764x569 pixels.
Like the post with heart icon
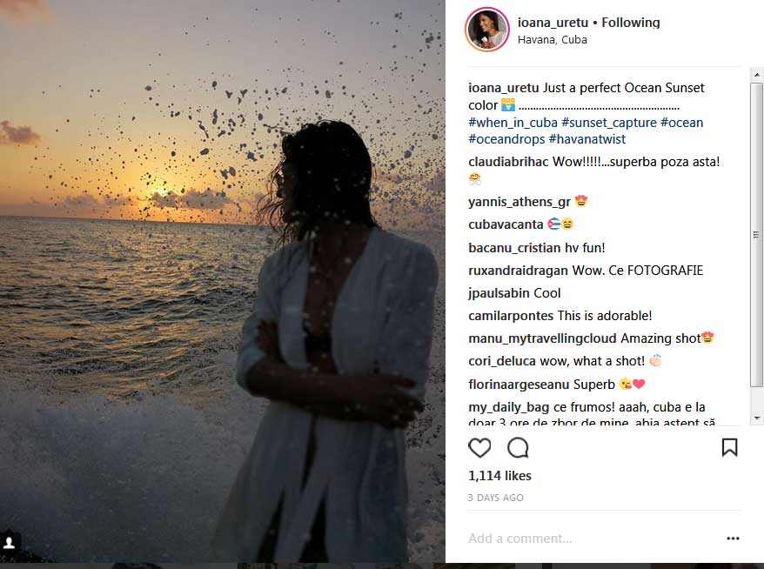(x=479, y=447)
